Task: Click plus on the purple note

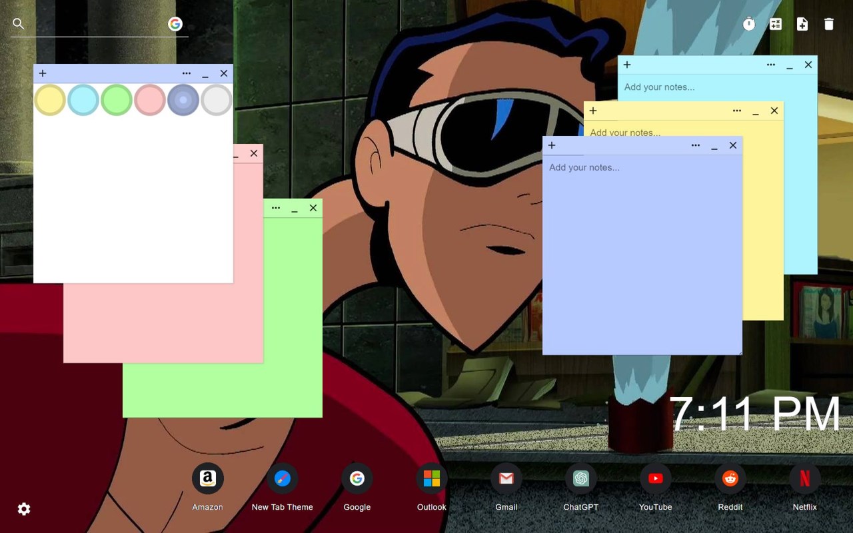Action: tap(552, 145)
